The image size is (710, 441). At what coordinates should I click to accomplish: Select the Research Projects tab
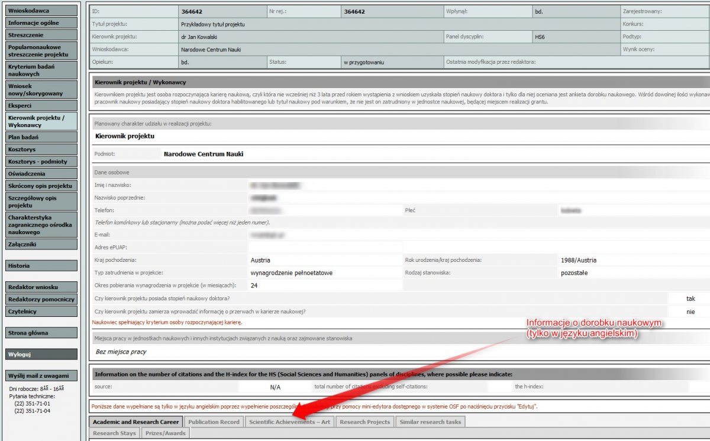365,422
